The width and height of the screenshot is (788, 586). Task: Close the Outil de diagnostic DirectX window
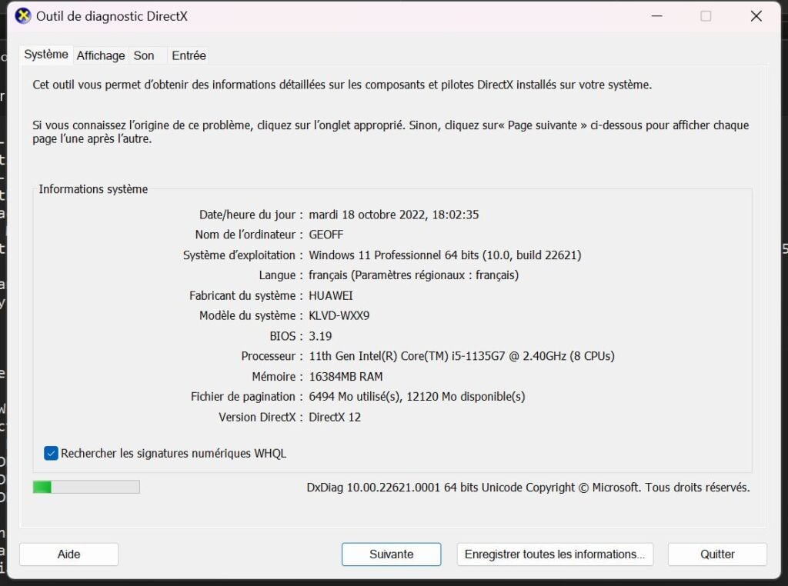(756, 16)
